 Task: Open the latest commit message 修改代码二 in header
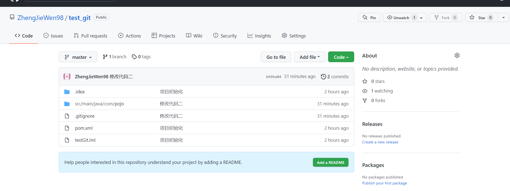tap(121, 77)
